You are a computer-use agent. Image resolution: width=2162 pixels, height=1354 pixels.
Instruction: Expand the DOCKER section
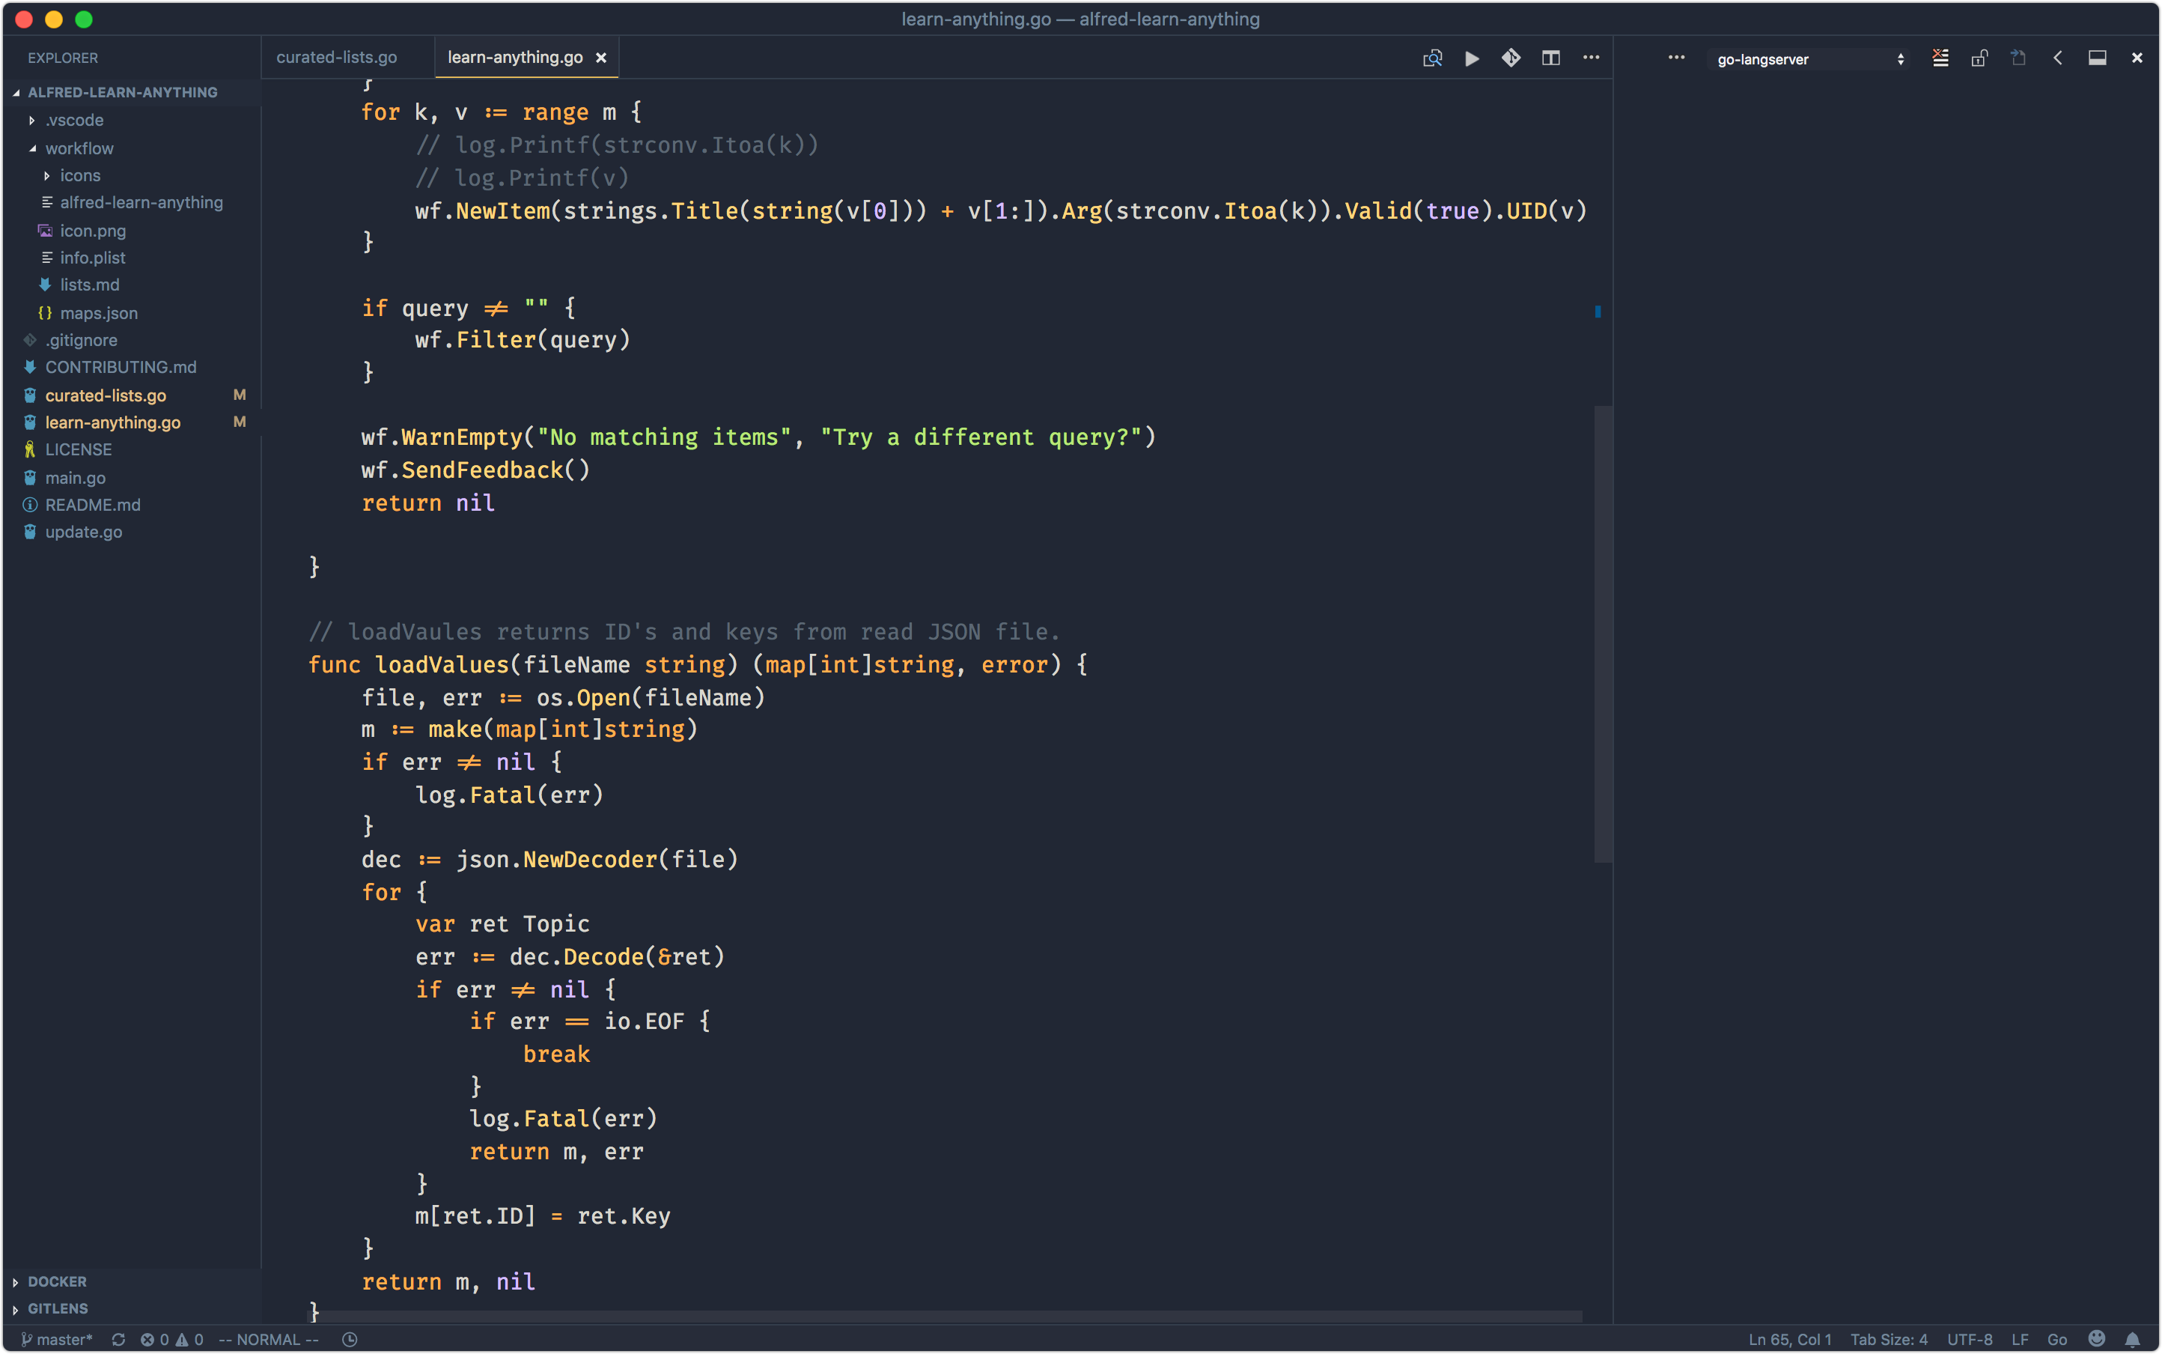58,1281
